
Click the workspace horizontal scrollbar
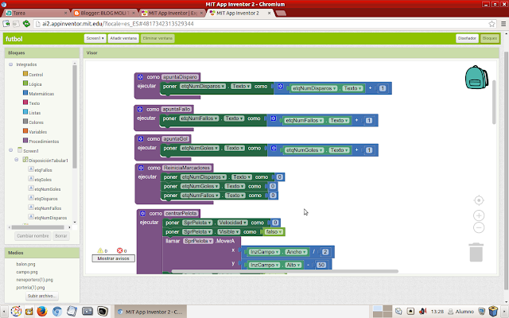click(x=285, y=271)
